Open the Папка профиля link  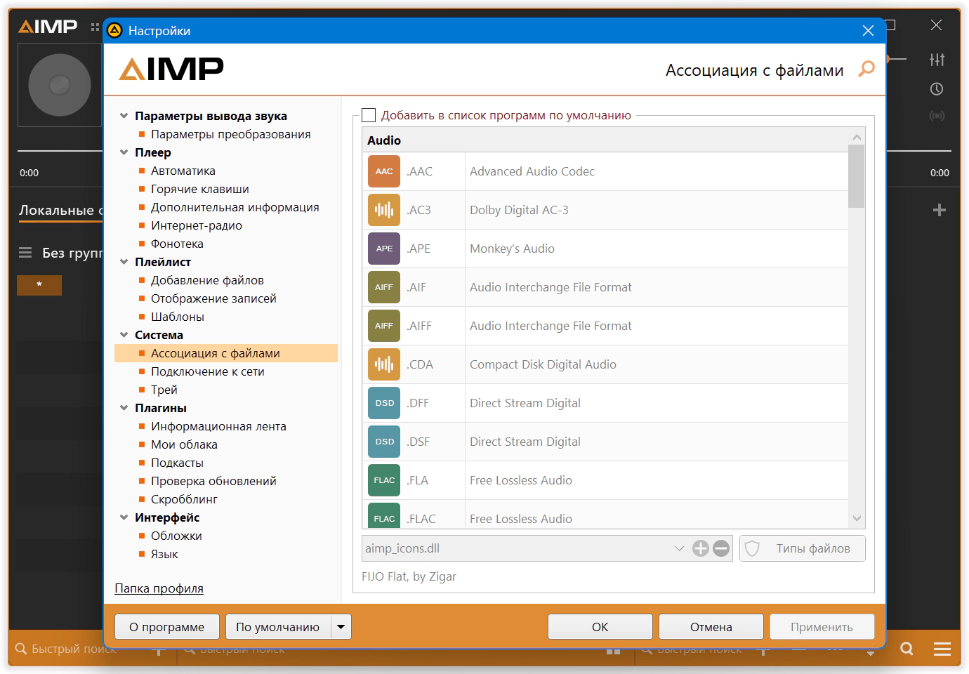[x=159, y=588]
